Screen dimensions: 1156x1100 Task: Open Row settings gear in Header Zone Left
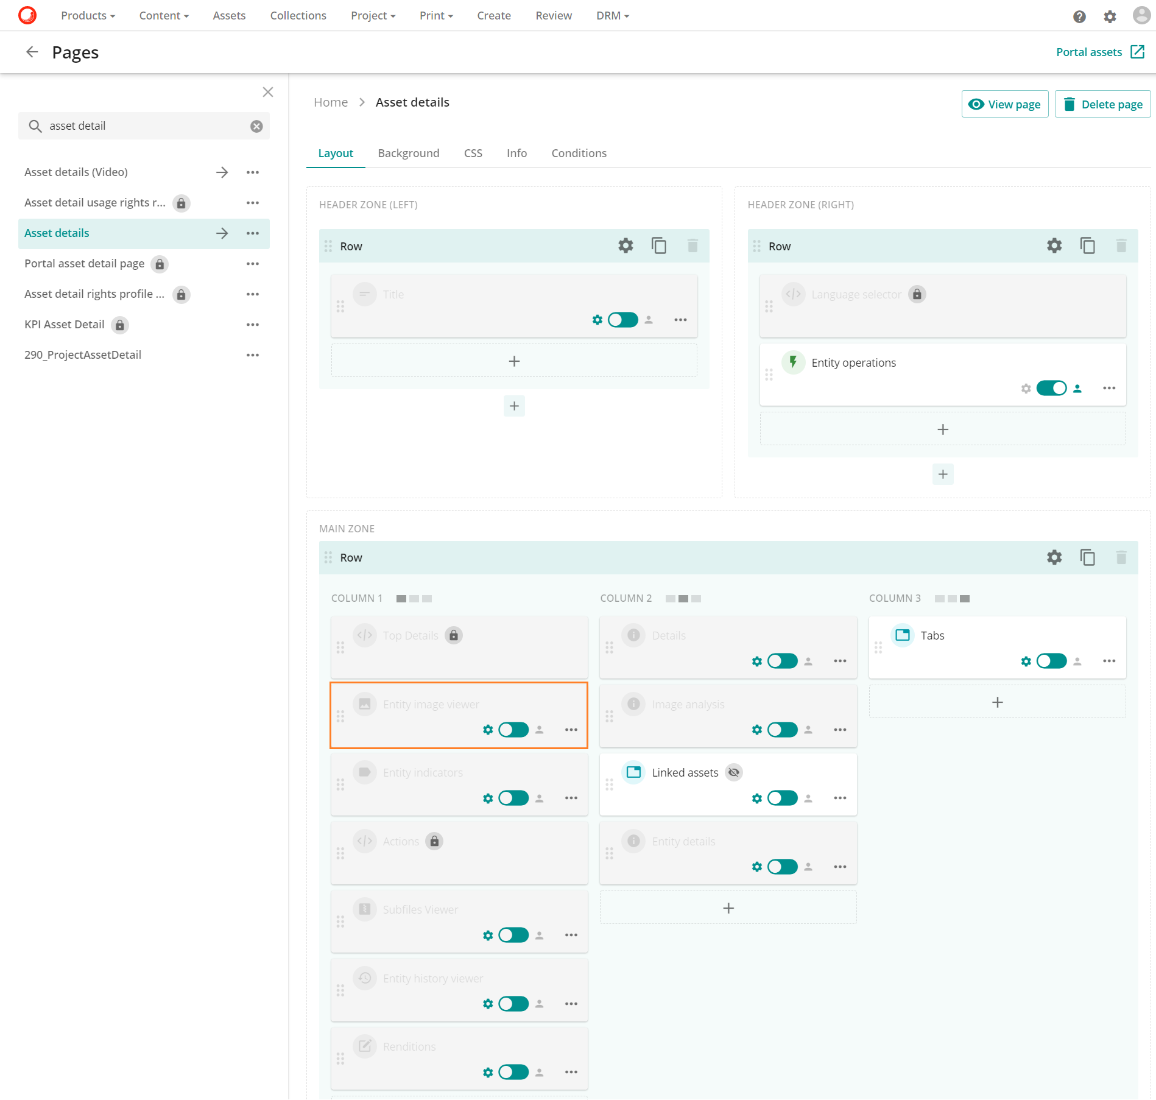coord(625,246)
